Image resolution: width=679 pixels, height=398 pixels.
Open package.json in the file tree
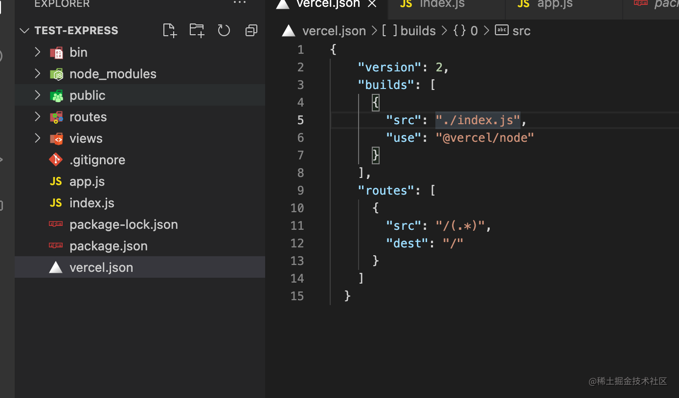tap(109, 246)
